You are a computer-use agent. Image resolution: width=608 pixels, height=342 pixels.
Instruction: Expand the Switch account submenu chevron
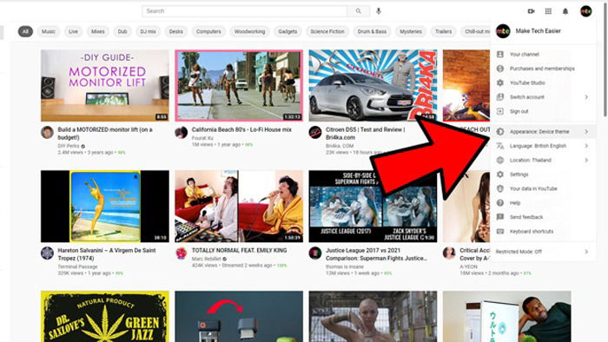[x=586, y=97]
